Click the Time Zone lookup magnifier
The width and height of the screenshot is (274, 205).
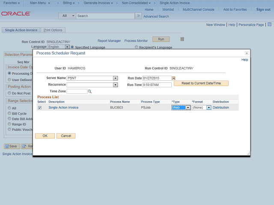(x=90, y=91)
